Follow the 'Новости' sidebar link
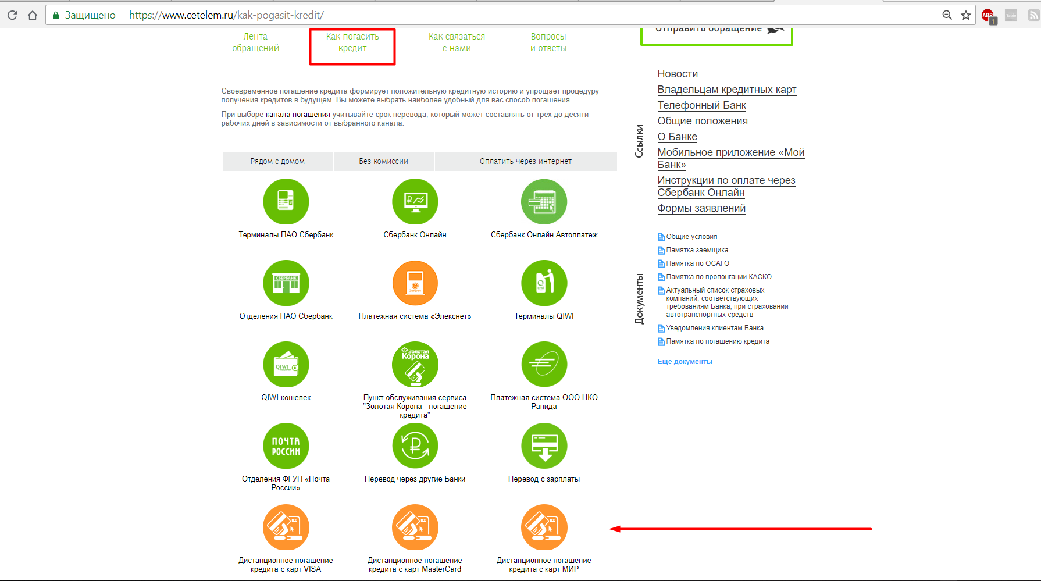This screenshot has width=1041, height=581. click(678, 74)
